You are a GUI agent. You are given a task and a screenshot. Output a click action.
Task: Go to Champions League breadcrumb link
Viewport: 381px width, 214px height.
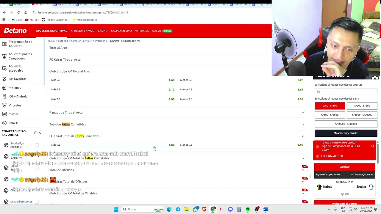tap(80, 41)
